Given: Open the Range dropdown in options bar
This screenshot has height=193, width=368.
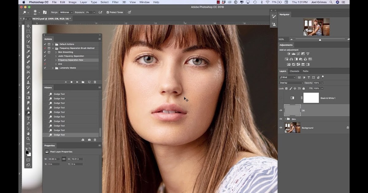Looking at the screenshot, I should 66,12.
